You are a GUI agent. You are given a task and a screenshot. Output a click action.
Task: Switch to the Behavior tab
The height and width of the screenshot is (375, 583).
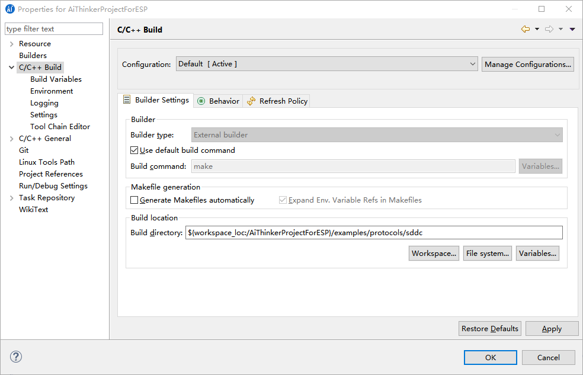coord(218,101)
